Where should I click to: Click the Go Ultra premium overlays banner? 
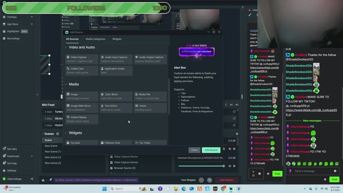pos(96,180)
